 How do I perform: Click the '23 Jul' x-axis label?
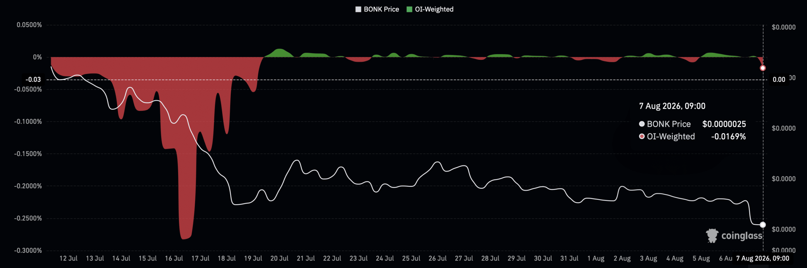click(358, 258)
